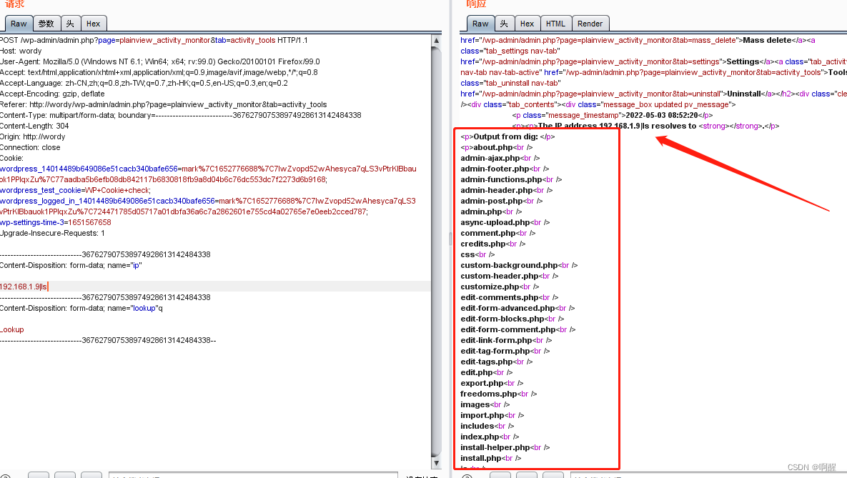This screenshot has width=847, height=478.
Task: Click the Accept-Language header line
Action: [x=144, y=83]
